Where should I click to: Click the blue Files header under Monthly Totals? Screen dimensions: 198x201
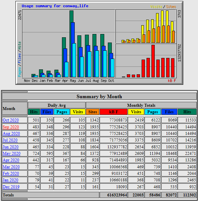pos(169,112)
